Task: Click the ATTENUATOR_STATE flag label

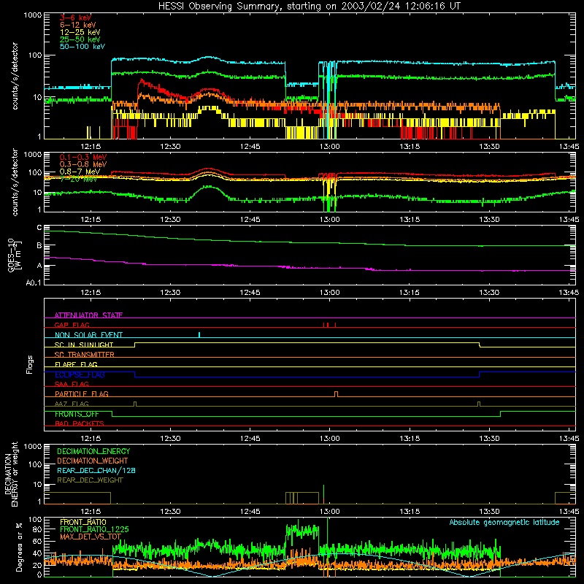Action: [x=88, y=315]
